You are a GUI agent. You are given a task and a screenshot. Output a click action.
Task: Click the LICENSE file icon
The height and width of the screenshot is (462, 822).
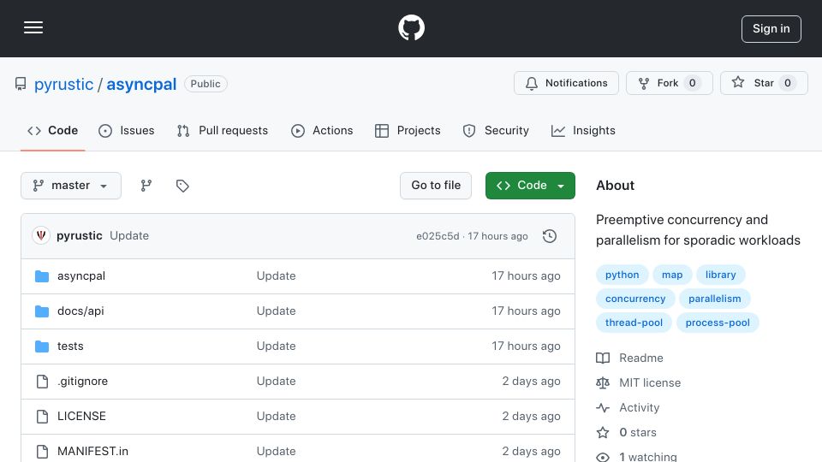pos(42,417)
